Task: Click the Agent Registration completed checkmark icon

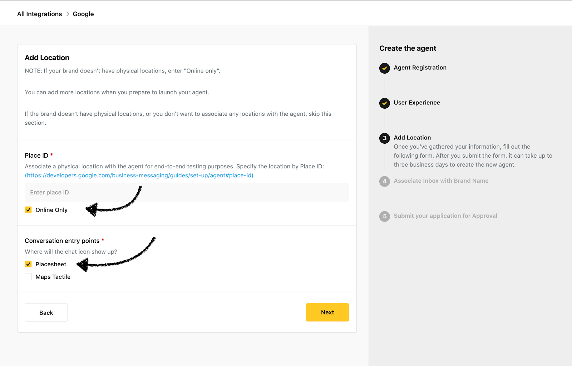Action: click(385, 68)
